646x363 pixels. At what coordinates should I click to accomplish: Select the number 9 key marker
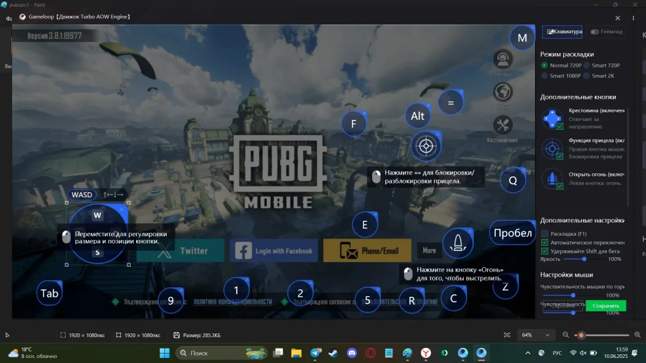tap(170, 301)
